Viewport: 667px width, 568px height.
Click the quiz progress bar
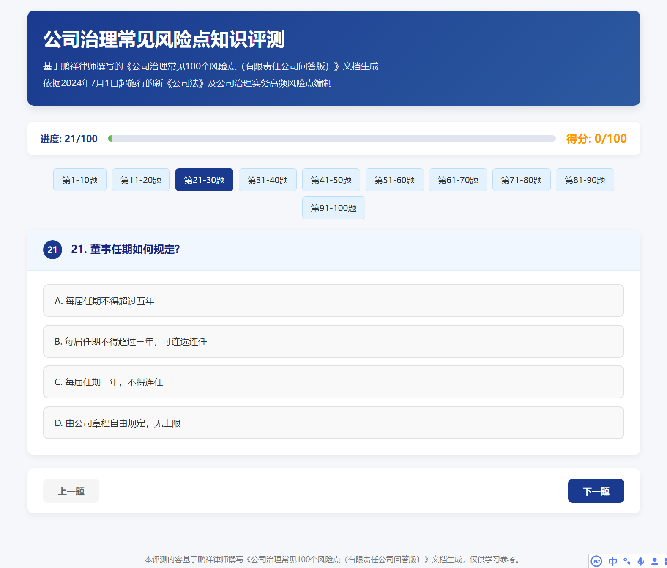332,139
